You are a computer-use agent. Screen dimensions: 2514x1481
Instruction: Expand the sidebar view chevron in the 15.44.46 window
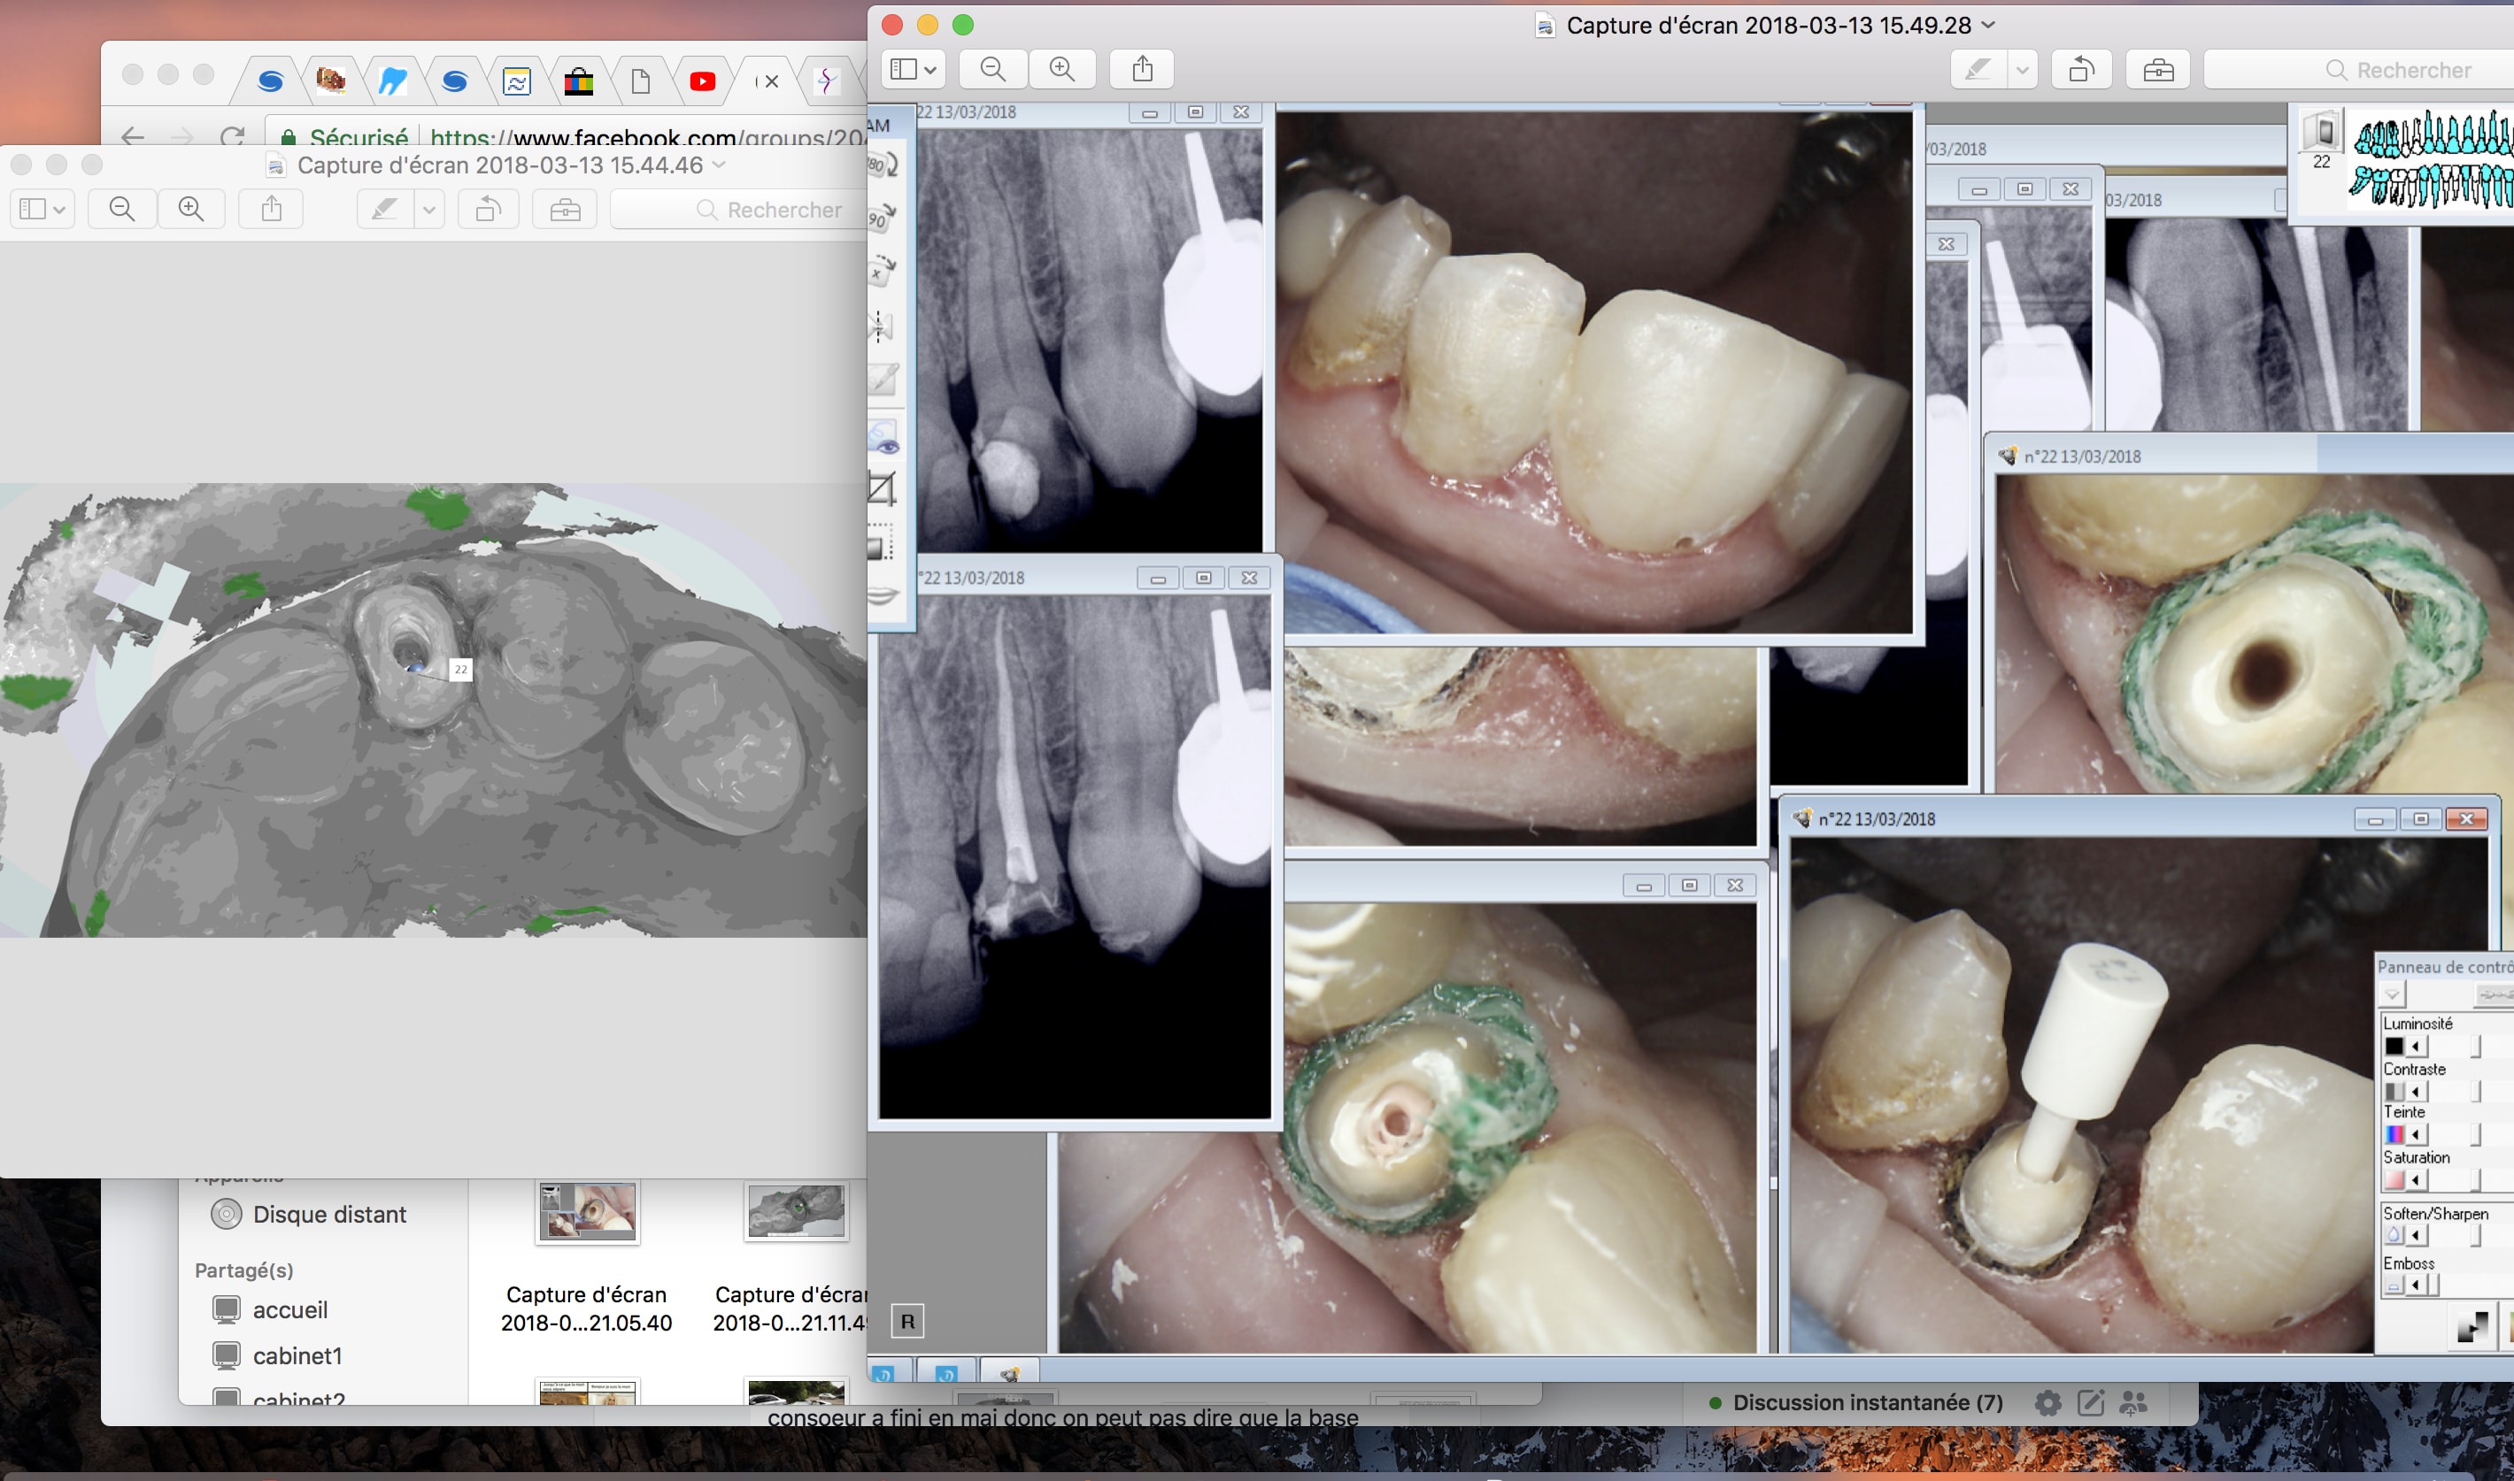[60, 210]
